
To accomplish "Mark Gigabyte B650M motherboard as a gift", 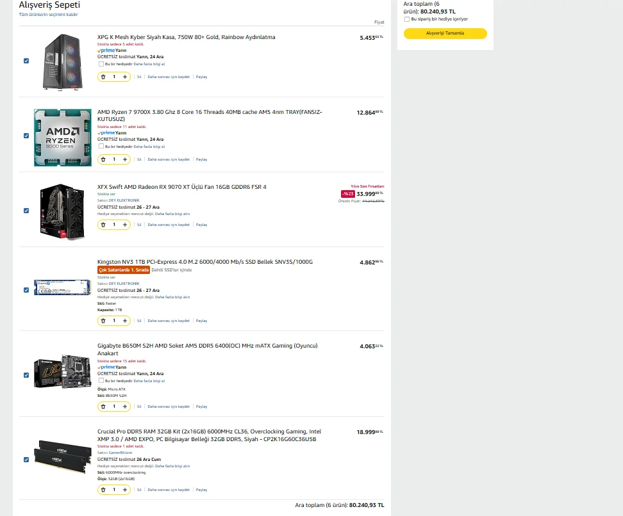I will click(x=101, y=381).
